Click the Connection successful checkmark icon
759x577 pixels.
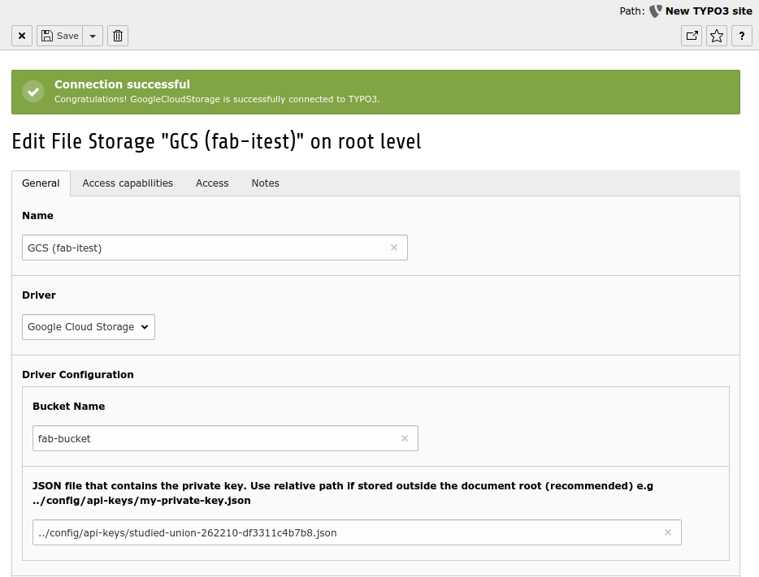tap(33, 92)
